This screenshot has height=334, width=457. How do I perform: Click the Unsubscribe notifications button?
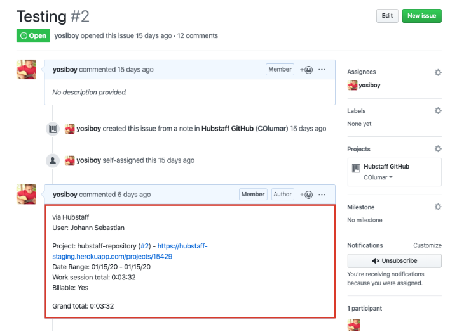click(x=394, y=261)
